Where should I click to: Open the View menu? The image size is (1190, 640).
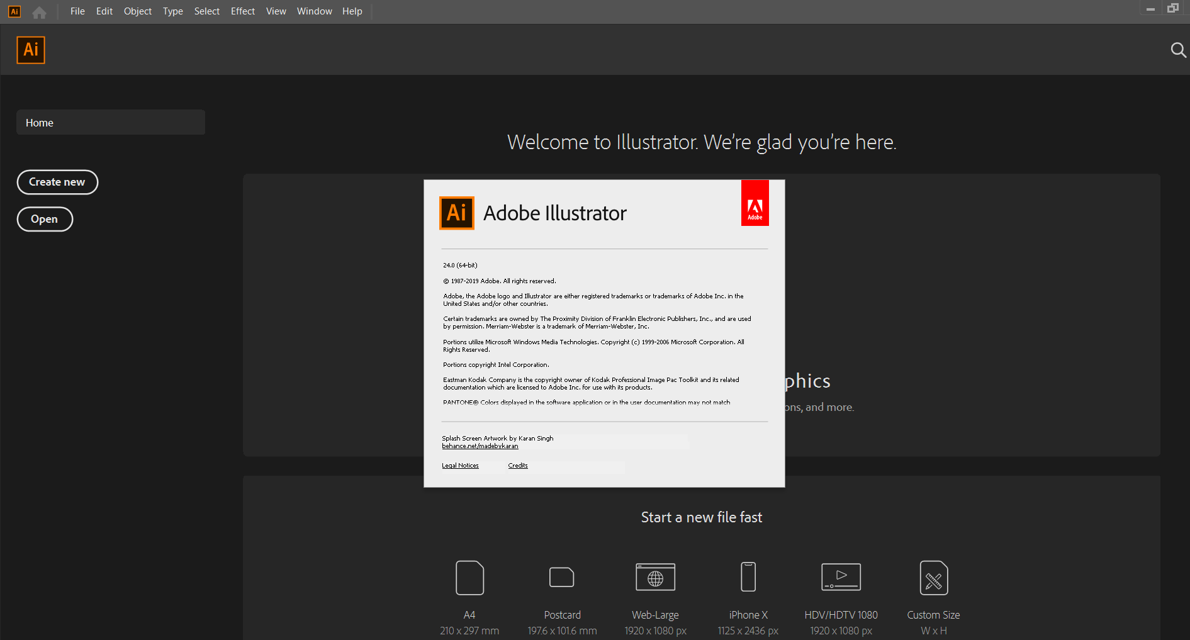[276, 11]
